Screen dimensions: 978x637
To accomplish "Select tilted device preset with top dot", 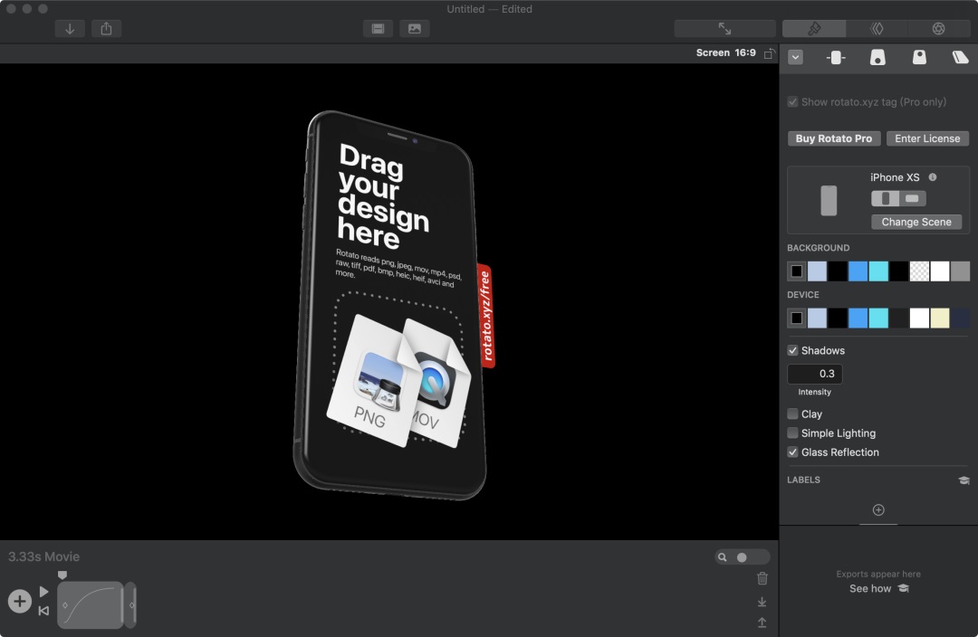I will pyautogui.click(x=919, y=58).
